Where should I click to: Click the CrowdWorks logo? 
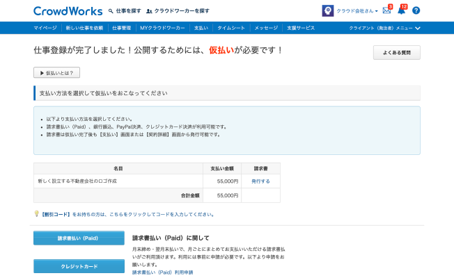[68, 11]
